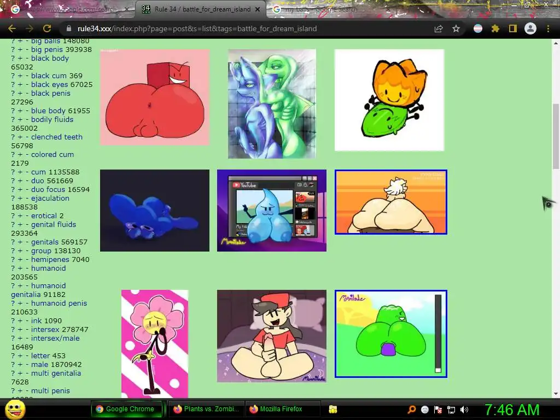Click the scrollbar down arrow
The image size is (560, 420).
(x=556, y=394)
